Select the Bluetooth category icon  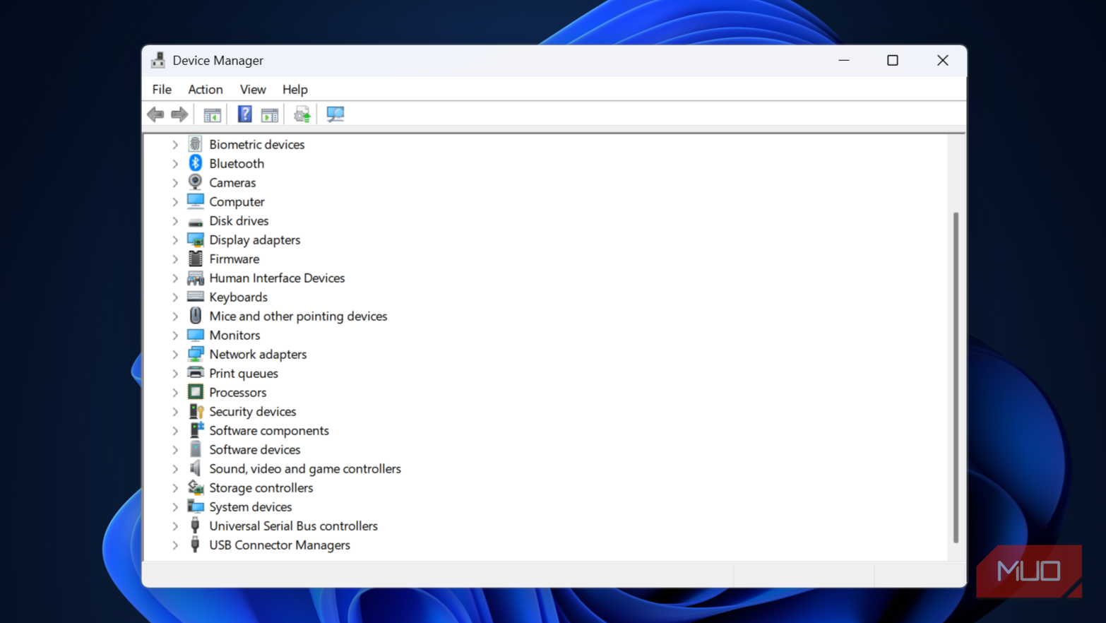pyautogui.click(x=196, y=163)
